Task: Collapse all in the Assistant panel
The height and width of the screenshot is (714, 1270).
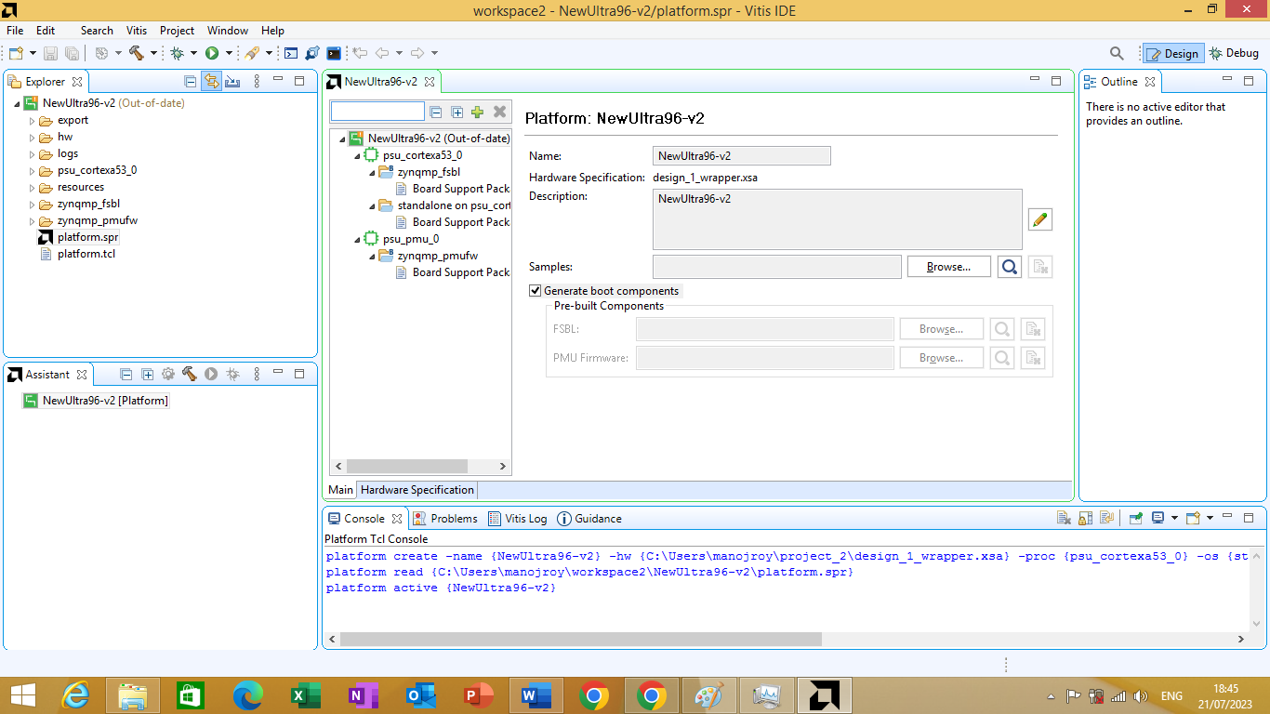Action: [126, 374]
